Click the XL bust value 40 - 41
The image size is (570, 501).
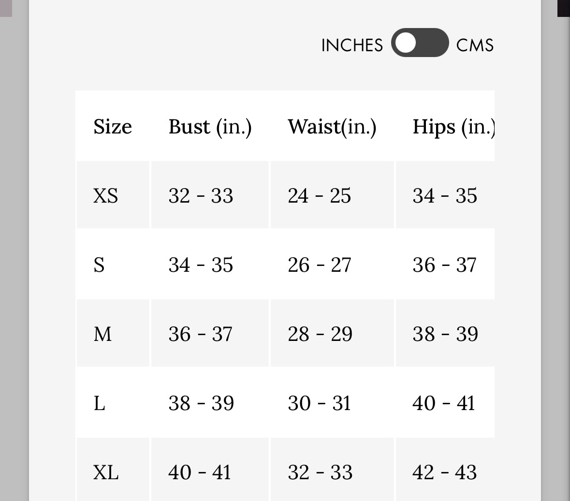(x=200, y=472)
